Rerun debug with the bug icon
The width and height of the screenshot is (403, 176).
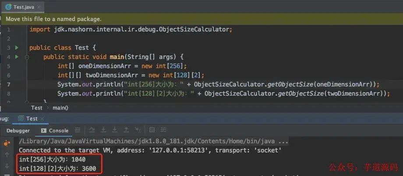[x=7, y=144]
